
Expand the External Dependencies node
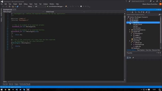(130, 30)
